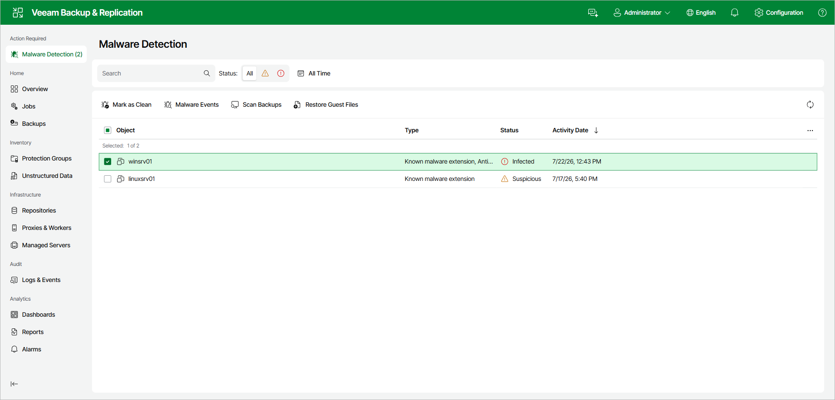
Task: Click the 7/22/26, 12:43 PM date cell
Action: click(x=577, y=161)
